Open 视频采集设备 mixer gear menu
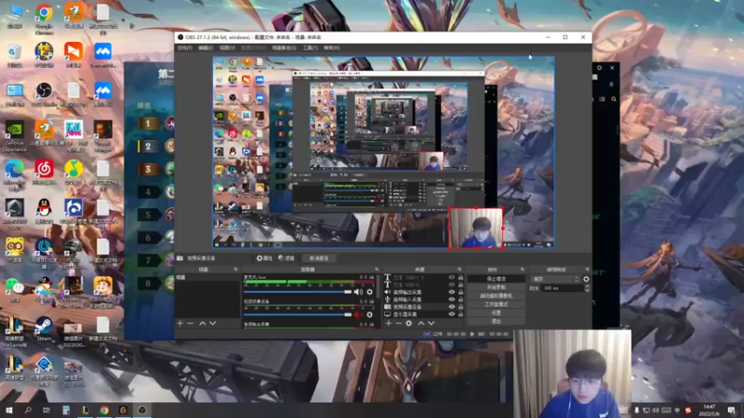The image size is (744, 418). coord(369,315)
